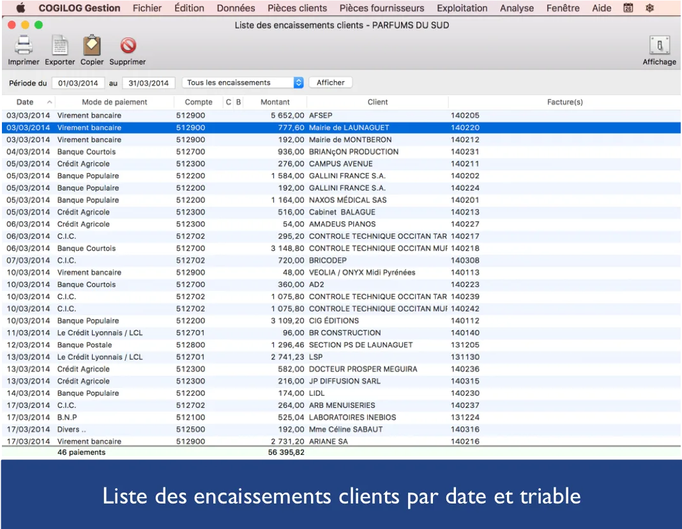Open the Apple menu
Image resolution: width=682 pixels, height=529 pixels.
point(20,8)
